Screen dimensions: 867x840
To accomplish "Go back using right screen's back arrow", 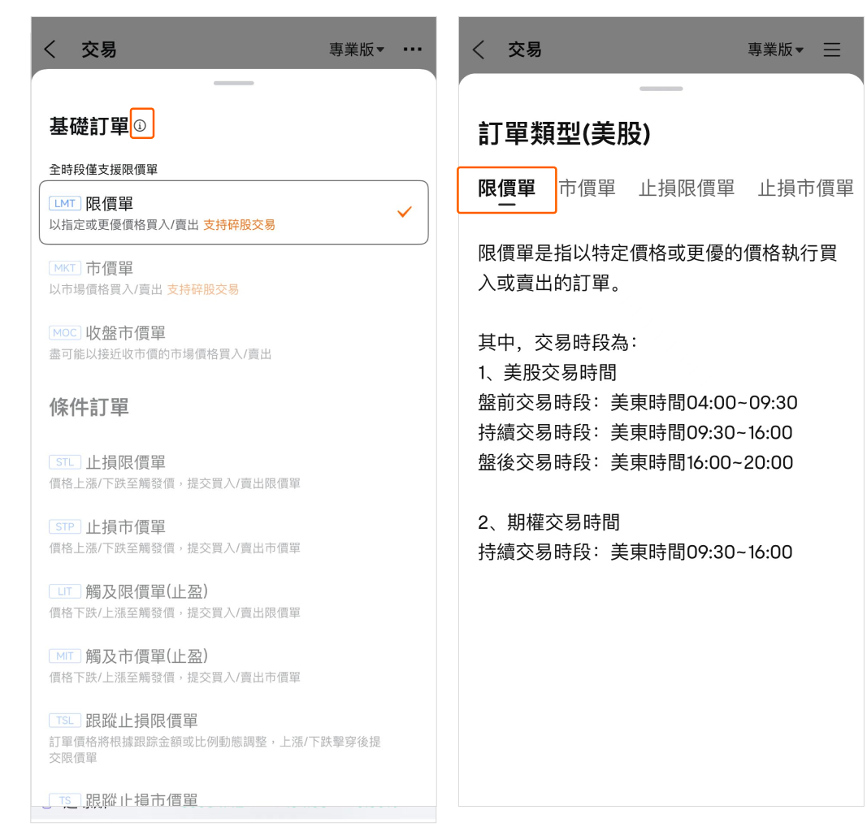I will (479, 50).
